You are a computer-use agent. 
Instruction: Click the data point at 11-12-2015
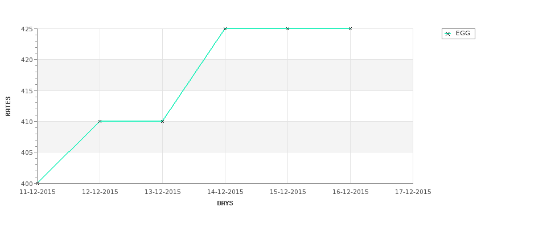click(x=37, y=183)
